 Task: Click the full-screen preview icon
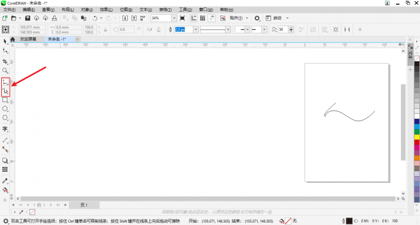[182, 18]
